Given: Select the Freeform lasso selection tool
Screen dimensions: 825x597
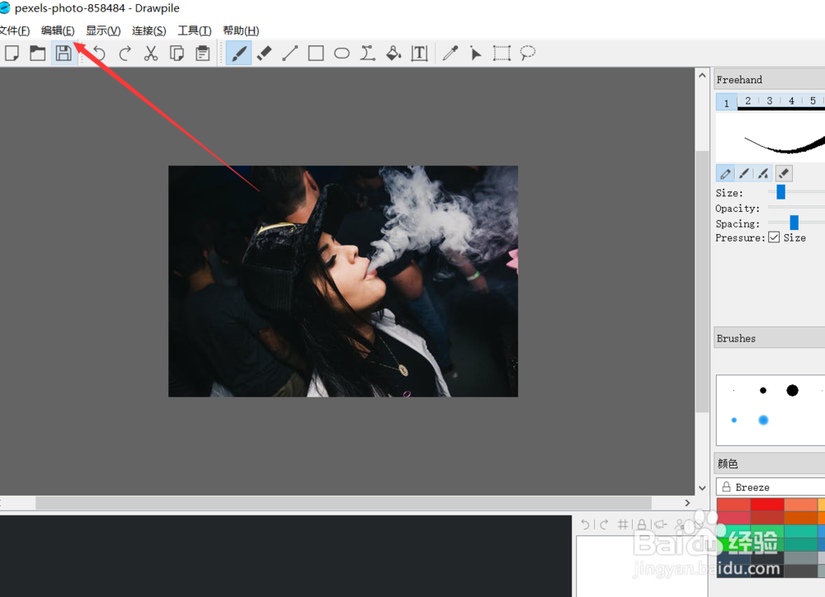Looking at the screenshot, I should tap(527, 53).
